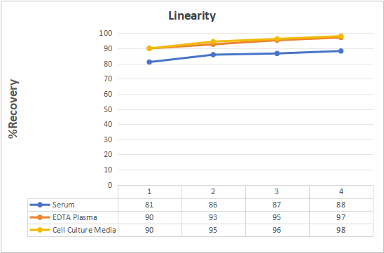Click the Cell Culture Media legend marker
The width and height of the screenshot is (384, 253).
pyautogui.click(x=40, y=230)
